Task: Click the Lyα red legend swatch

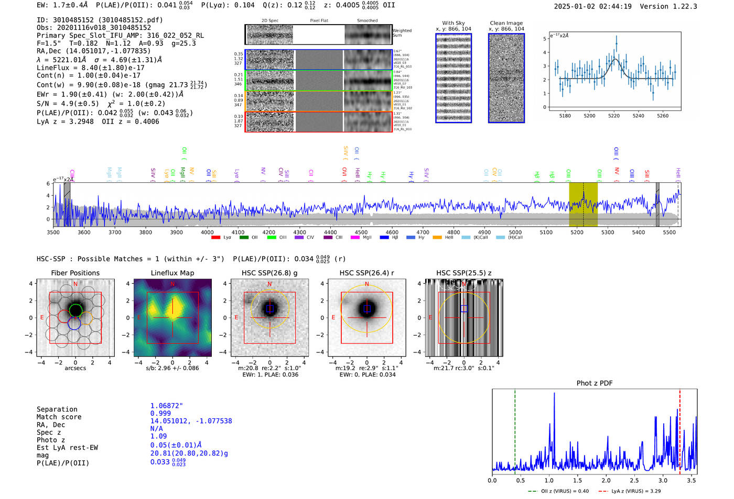Action: pos(215,238)
